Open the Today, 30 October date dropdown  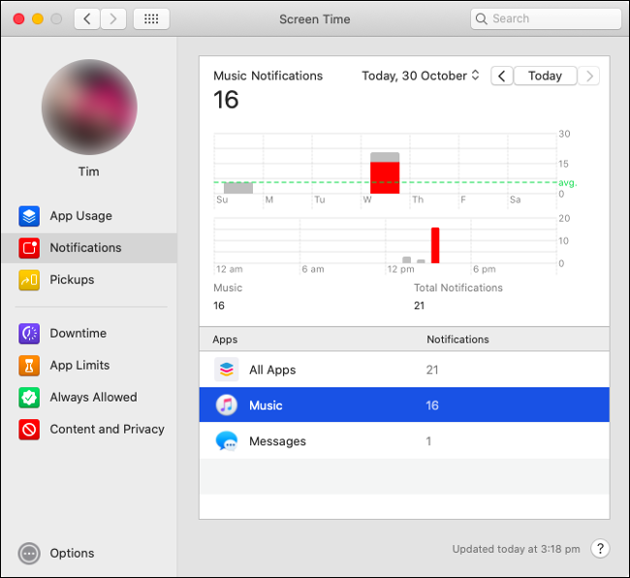point(421,76)
